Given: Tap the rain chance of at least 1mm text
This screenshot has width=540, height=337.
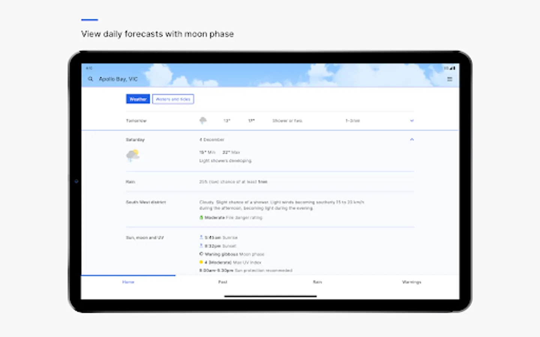Looking at the screenshot, I should (x=233, y=182).
